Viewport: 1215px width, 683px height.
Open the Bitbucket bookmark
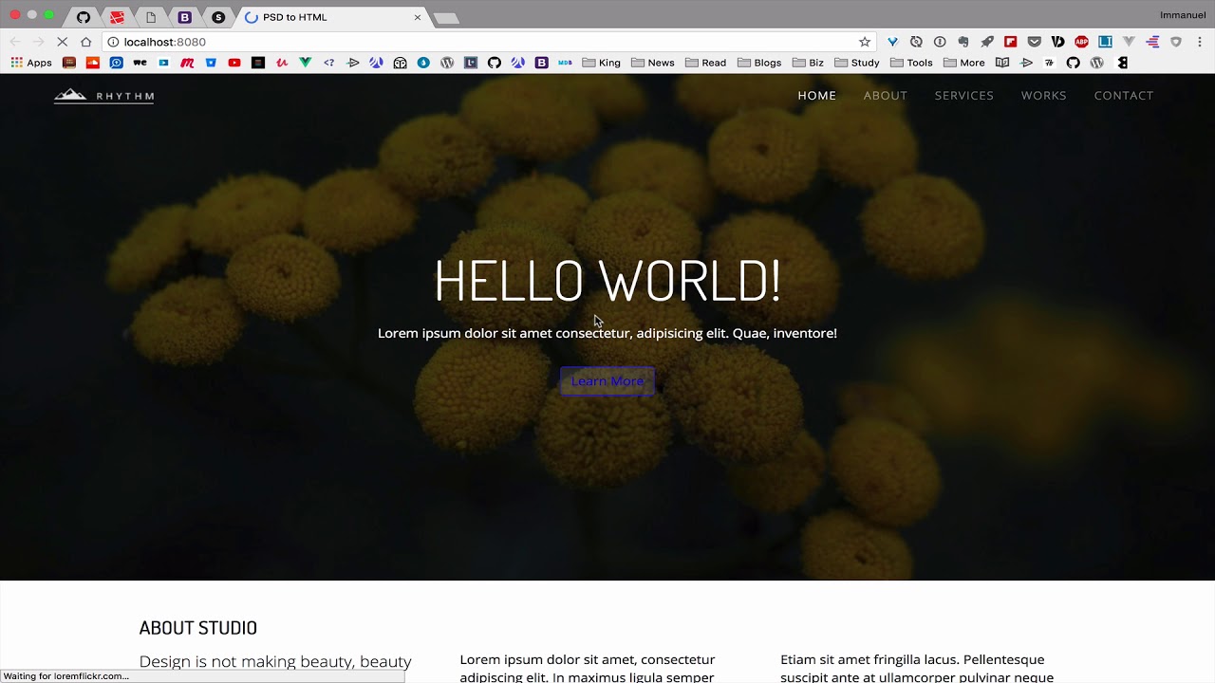pyautogui.click(x=211, y=63)
